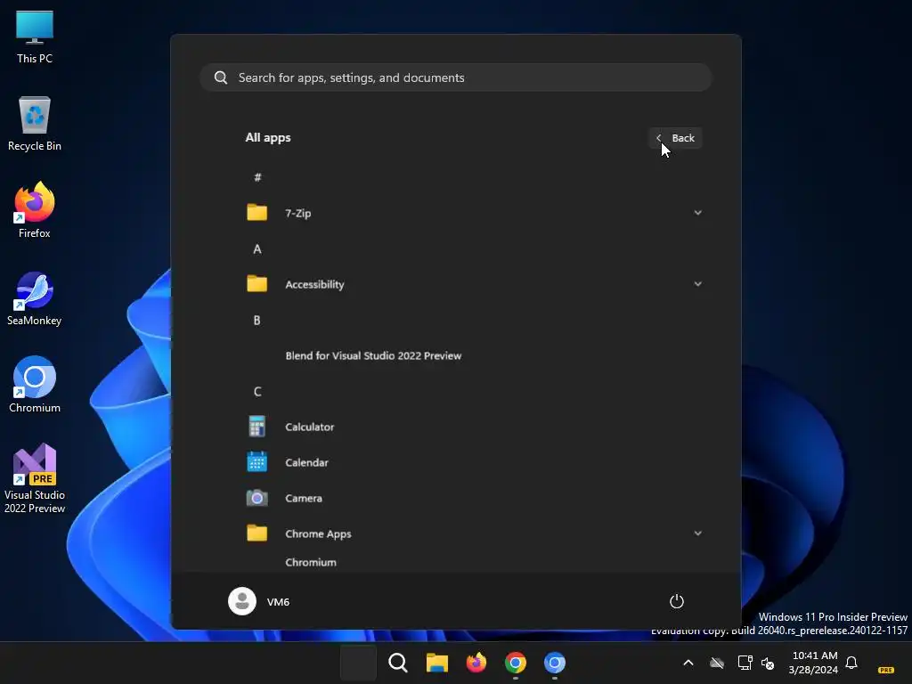The height and width of the screenshot is (684, 912).
Task: Click the Chrome Apps folder icon
Action: [x=256, y=533]
